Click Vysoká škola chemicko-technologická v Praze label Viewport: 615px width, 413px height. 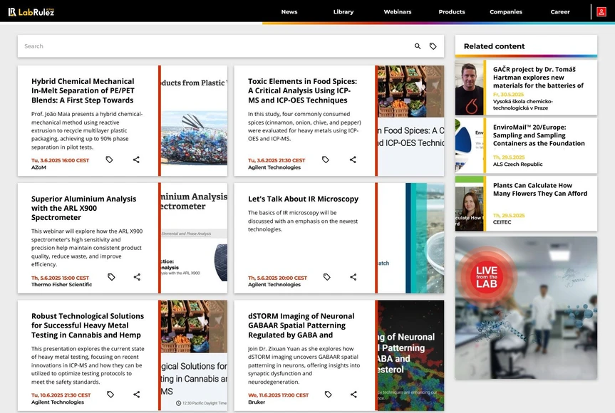click(523, 105)
